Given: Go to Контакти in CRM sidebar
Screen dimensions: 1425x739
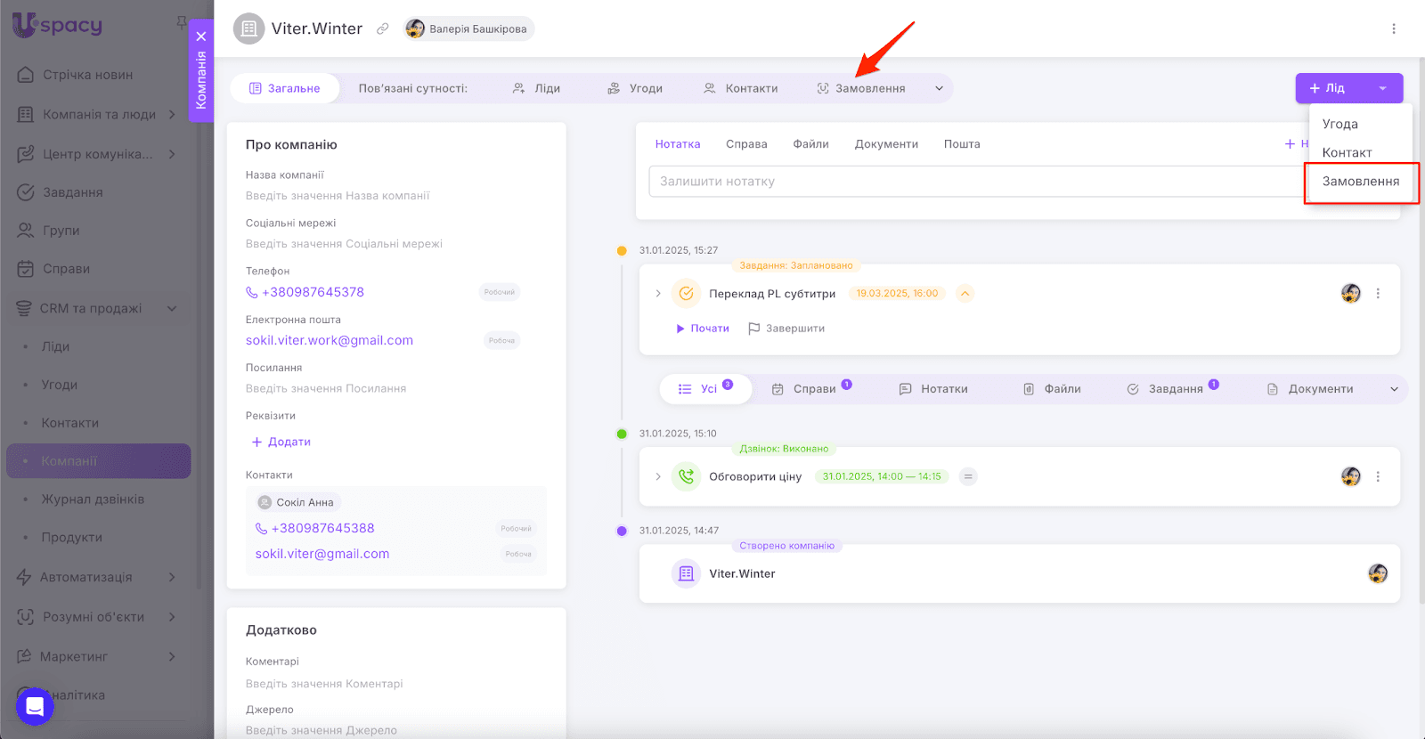Looking at the screenshot, I should pyautogui.click(x=70, y=423).
